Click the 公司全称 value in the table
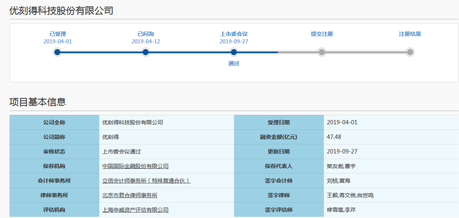The width and height of the screenshot is (459, 218). coord(133,123)
